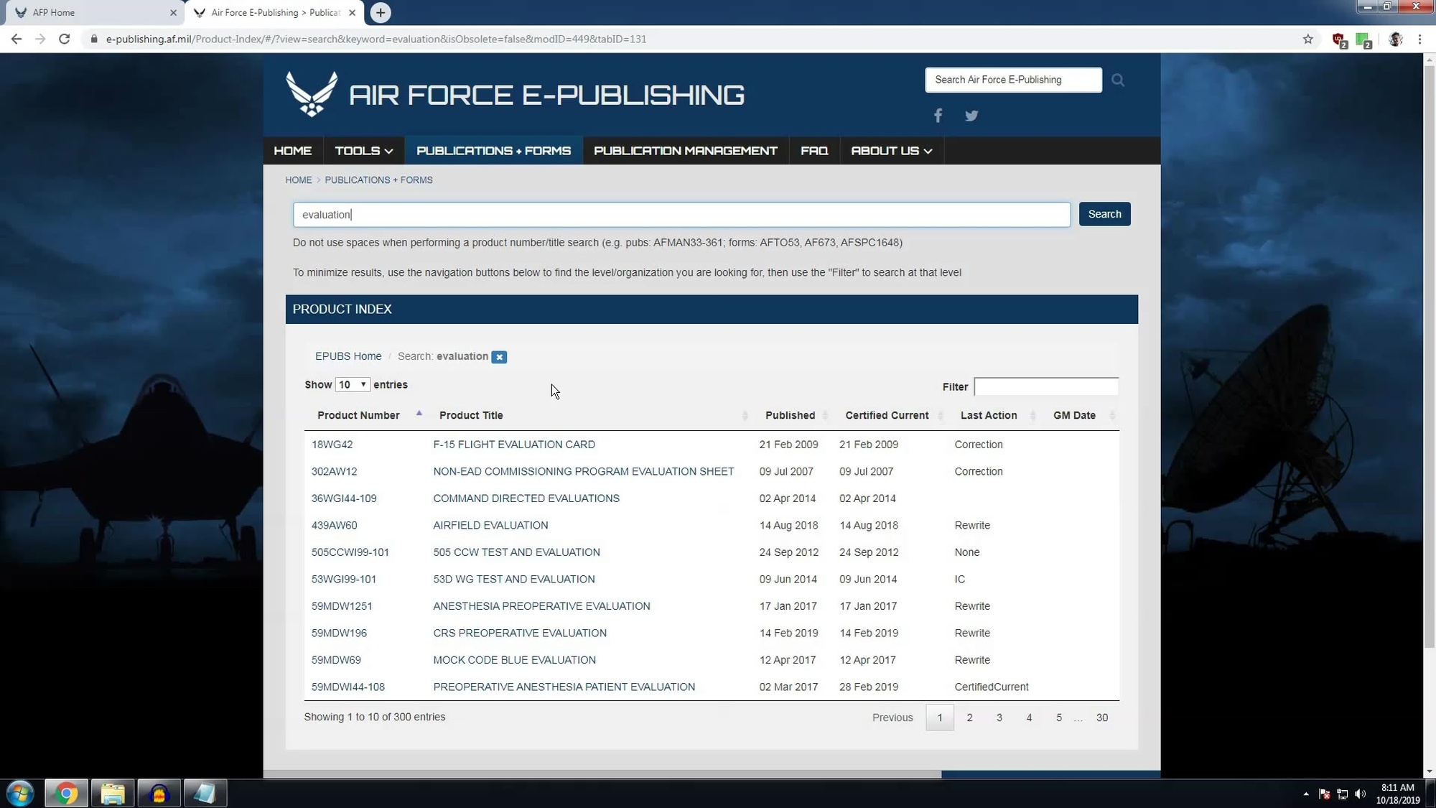This screenshot has width=1436, height=808.
Task: Expand the Tools menu
Action: pos(363,151)
